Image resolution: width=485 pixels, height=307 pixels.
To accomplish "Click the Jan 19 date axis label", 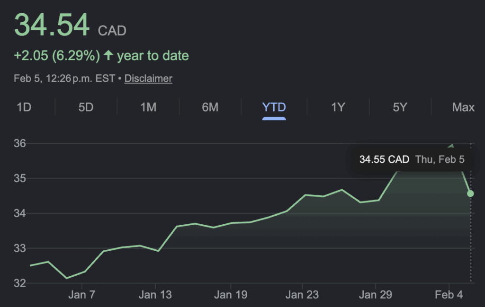I will pyautogui.click(x=230, y=295).
